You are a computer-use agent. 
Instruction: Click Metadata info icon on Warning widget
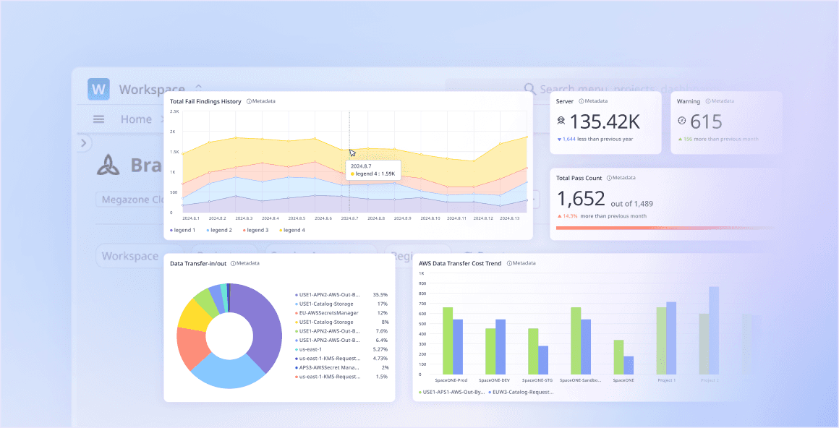point(708,101)
